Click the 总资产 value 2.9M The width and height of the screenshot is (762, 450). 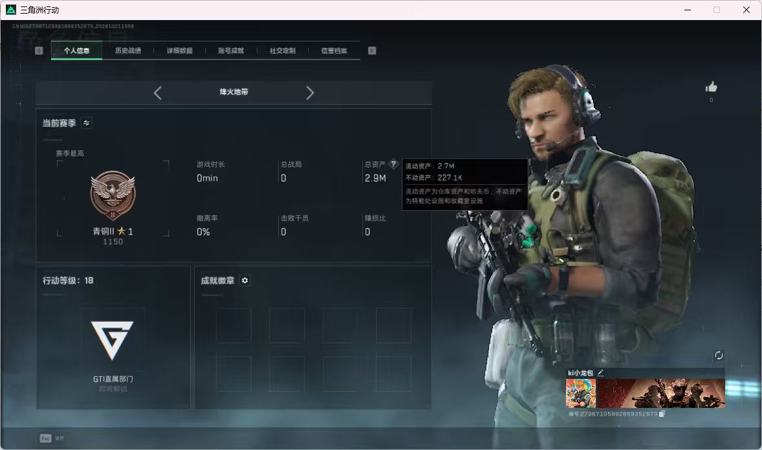point(375,178)
